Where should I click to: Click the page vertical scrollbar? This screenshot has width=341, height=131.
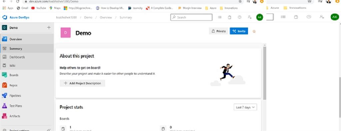265,73
